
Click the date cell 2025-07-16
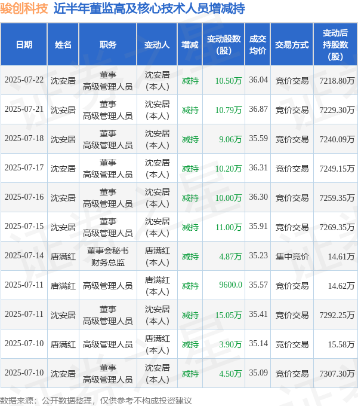point(24,197)
